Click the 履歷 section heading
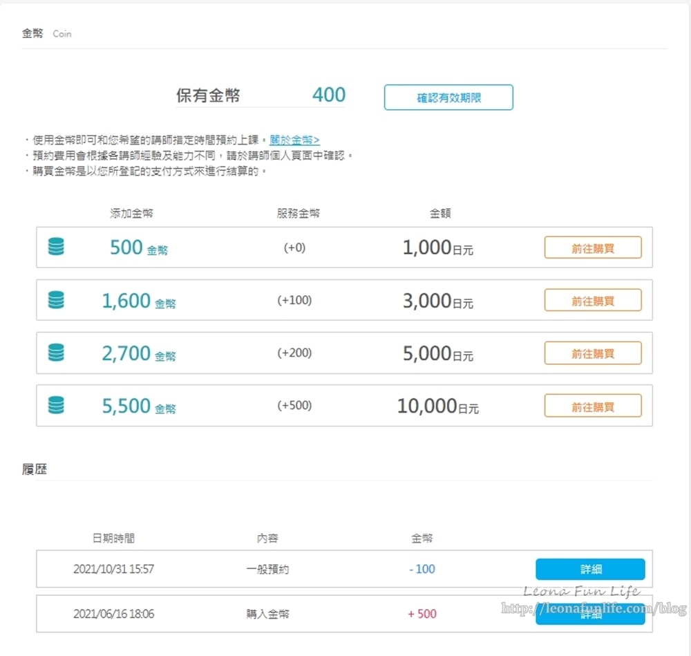Image resolution: width=691 pixels, height=656 pixels. 35,469
